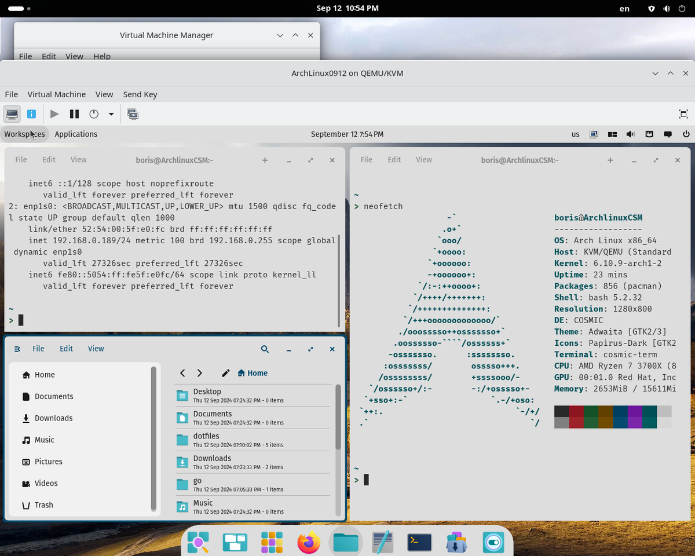This screenshot has height=556, width=695.
Task: Select the dotfiles folder in file list
Action: [253, 440]
